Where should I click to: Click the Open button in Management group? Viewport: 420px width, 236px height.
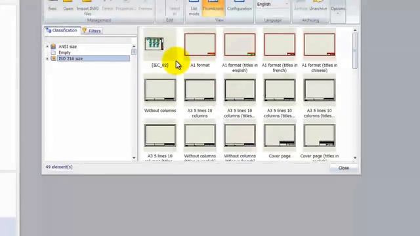click(68, 6)
